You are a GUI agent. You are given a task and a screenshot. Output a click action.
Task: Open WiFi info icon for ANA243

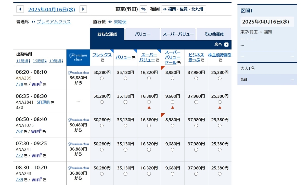pos(44,180)
